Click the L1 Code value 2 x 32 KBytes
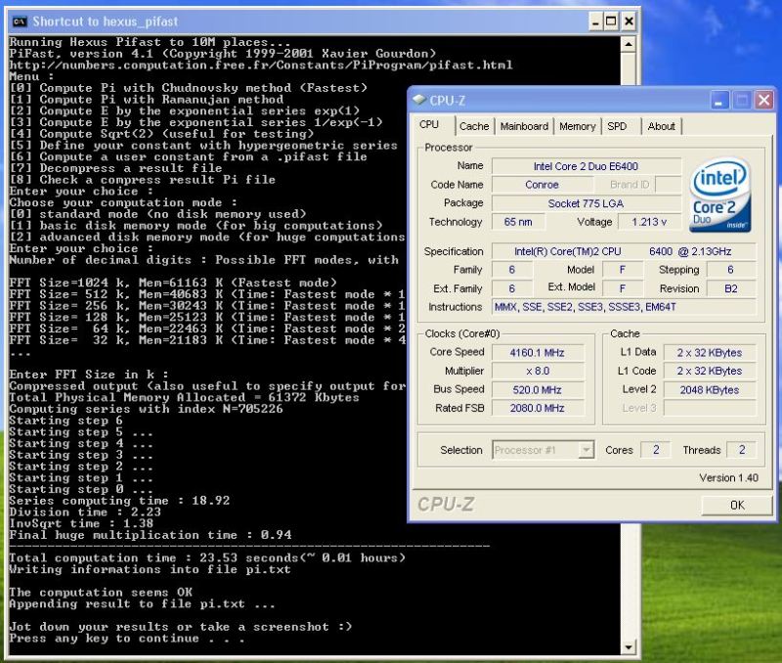The image size is (782, 663). (x=710, y=372)
